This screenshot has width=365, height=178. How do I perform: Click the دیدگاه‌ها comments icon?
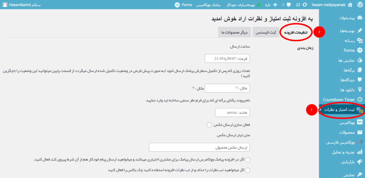click(x=360, y=80)
